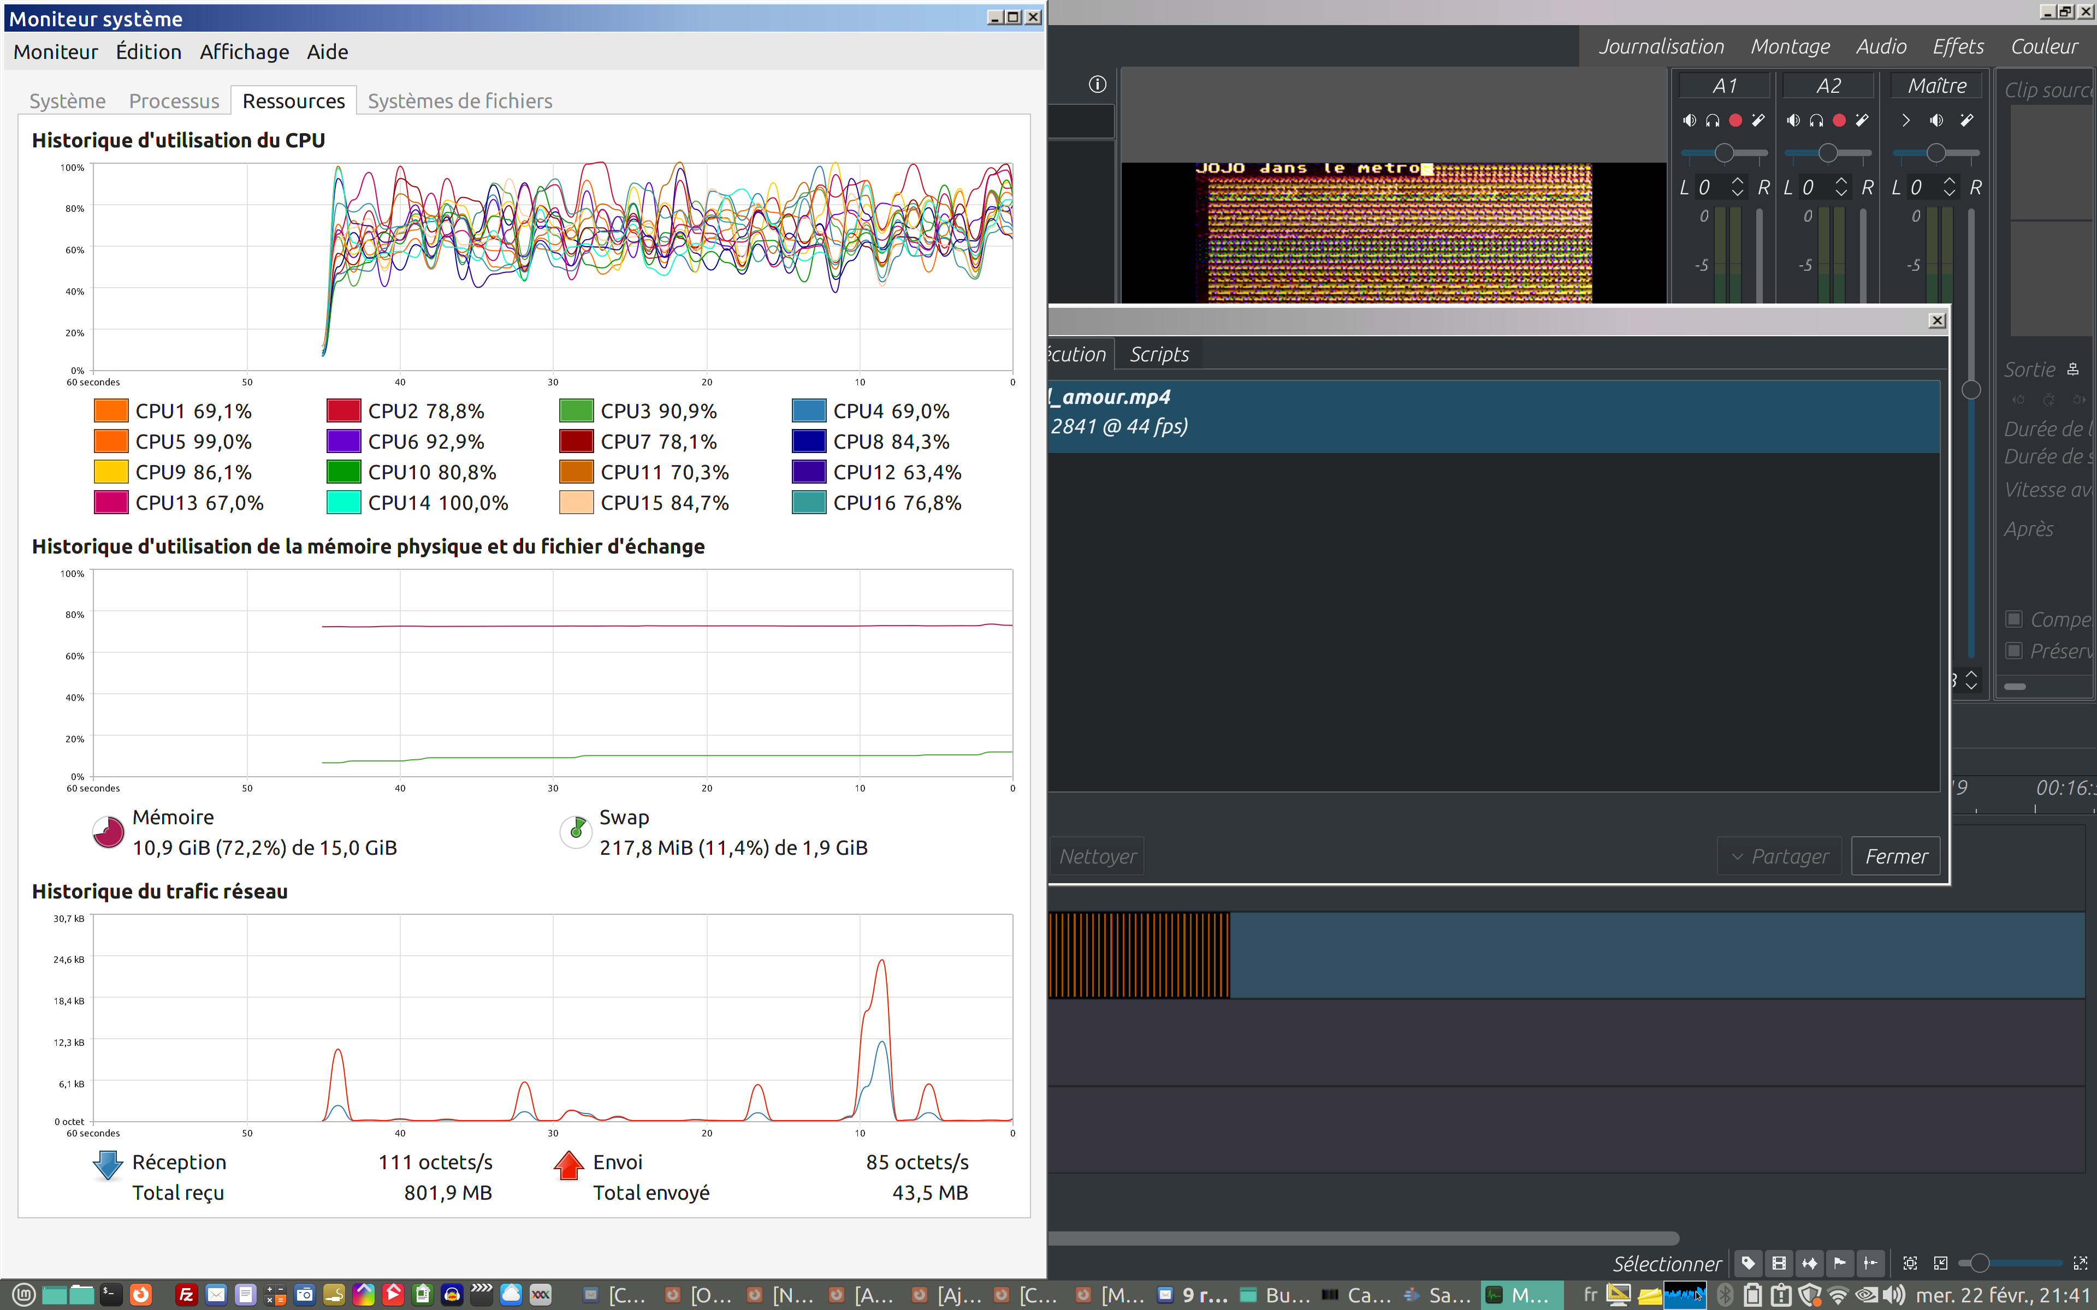Expand the Maître channel arrow
The image size is (2097, 1310).
click(x=1905, y=121)
